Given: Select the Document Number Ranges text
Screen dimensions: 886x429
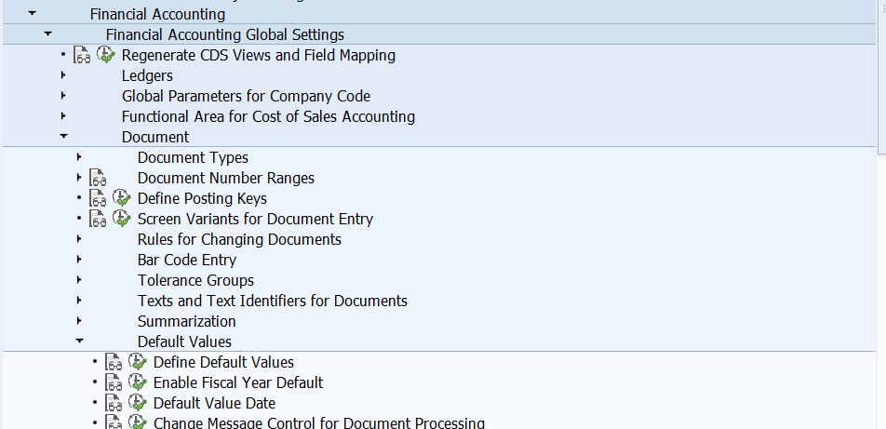Looking at the screenshot, I should 226,178.
